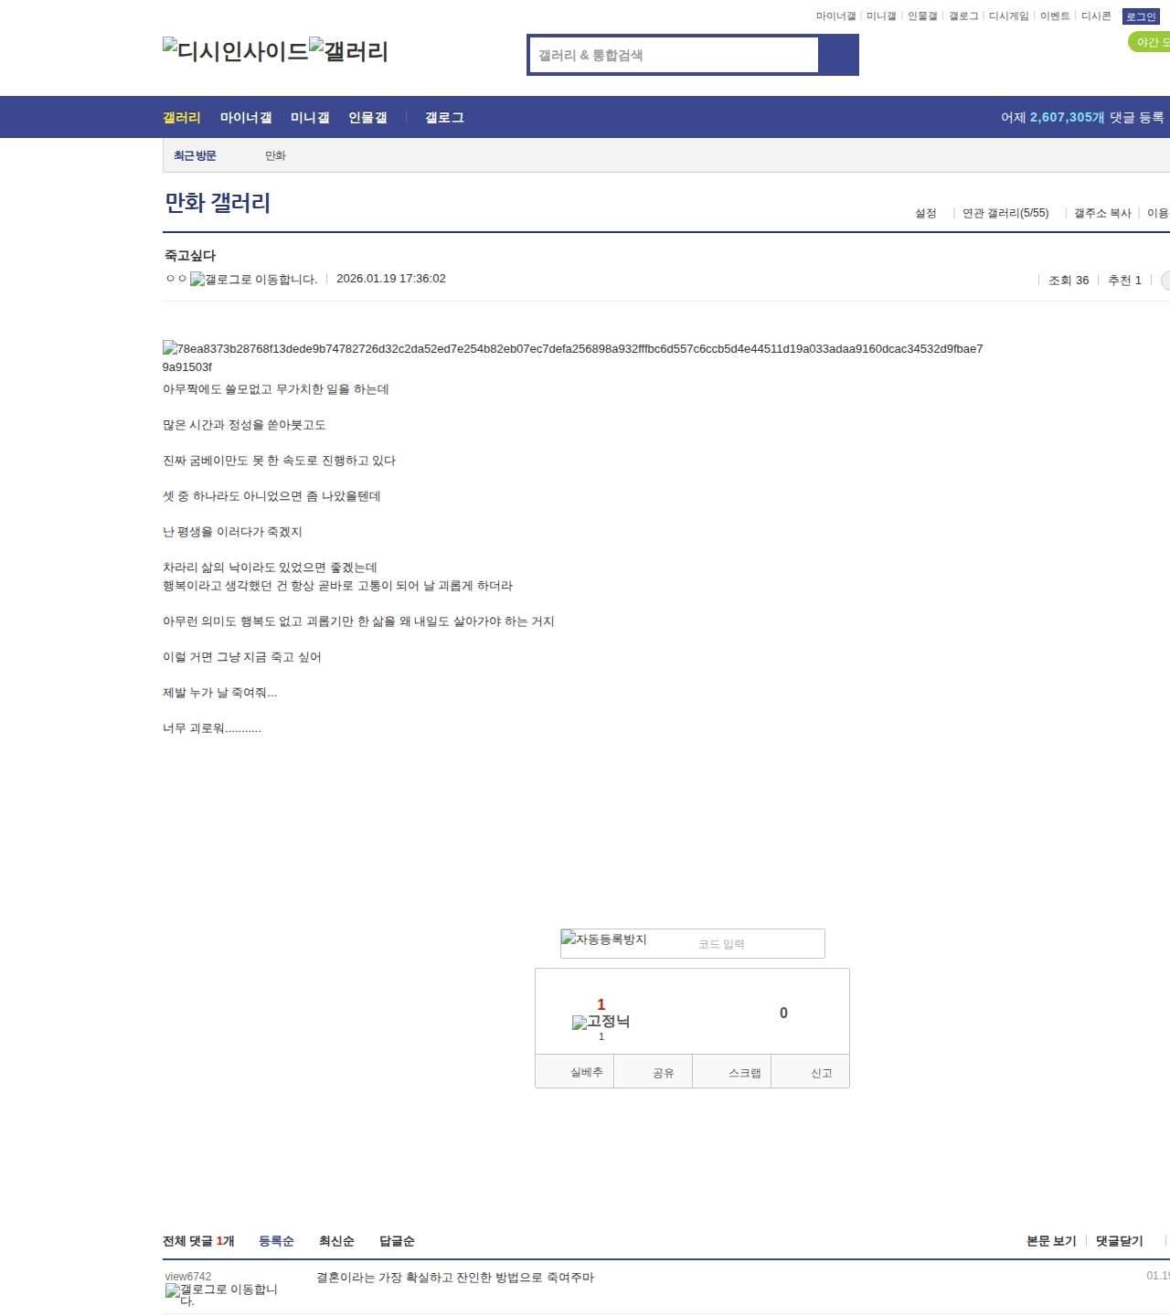1170x1316 pixels.
Task: Click the downvote count 0
Action: pos(783,1013)
